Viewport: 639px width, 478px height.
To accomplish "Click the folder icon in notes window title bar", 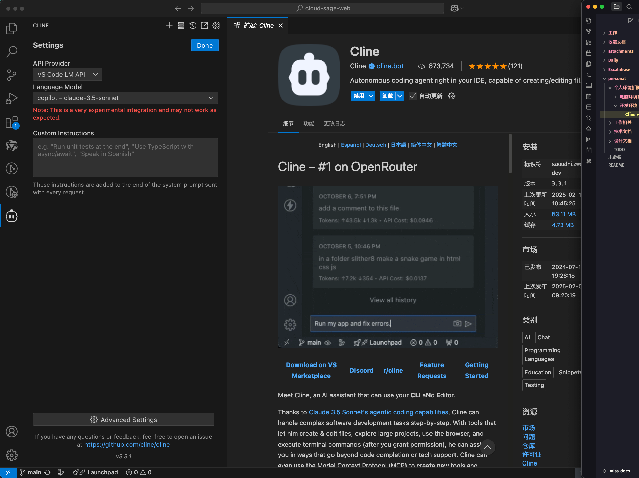I will (x=617, y=7).
